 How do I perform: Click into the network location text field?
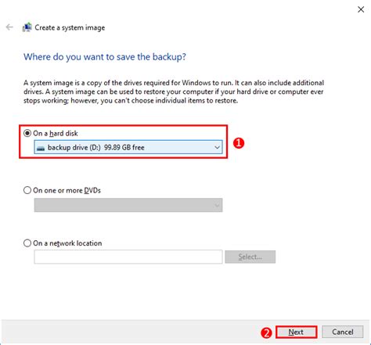point(128,257)
